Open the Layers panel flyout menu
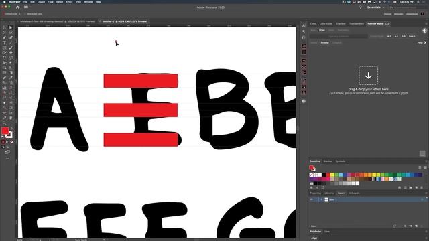Viewport: 429px width, 241px height. 426,193
